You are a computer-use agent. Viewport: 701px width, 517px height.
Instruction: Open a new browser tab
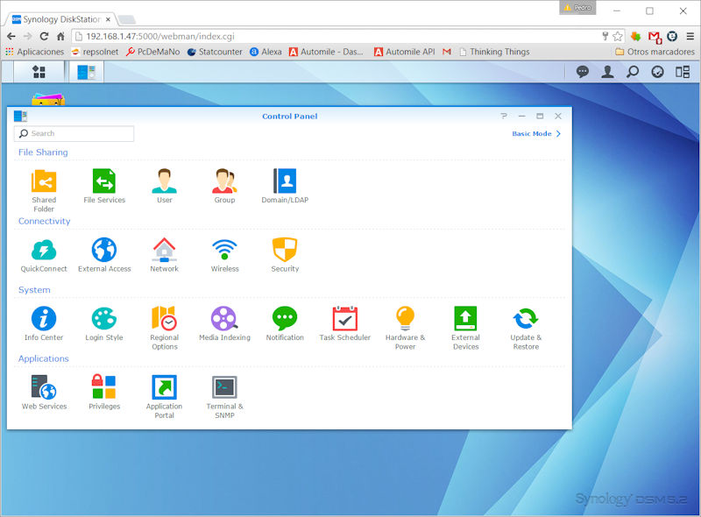pos(127,19)
